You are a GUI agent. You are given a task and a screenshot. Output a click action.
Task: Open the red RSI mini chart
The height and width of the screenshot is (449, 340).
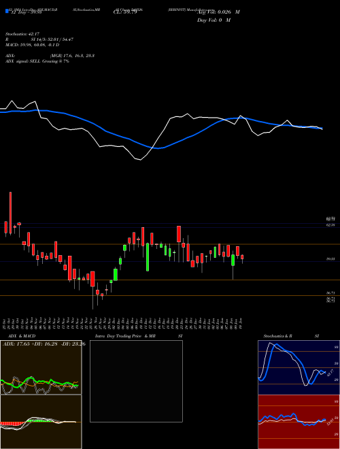pos(299,422)
